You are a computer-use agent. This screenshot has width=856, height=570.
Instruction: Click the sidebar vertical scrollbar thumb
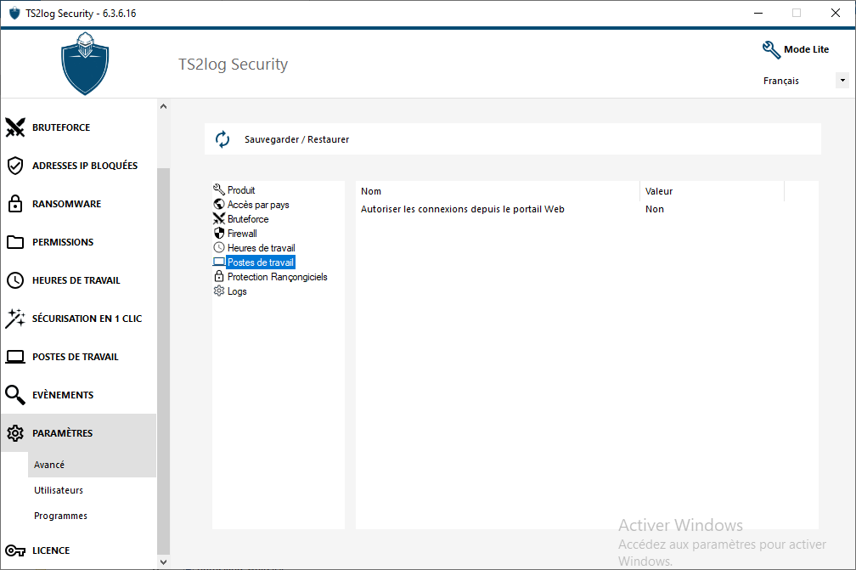(163, 361)
